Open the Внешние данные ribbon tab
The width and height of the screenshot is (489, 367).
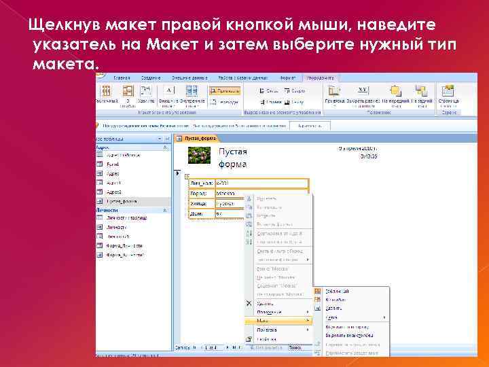pos(189,77)
